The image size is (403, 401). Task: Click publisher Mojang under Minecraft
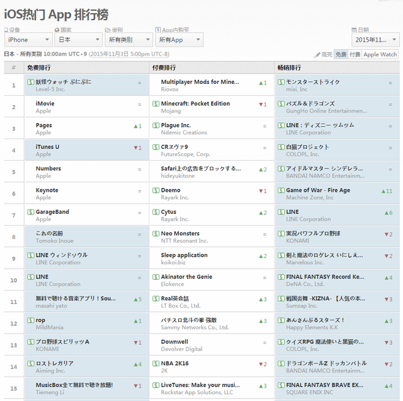pos(171,111)
